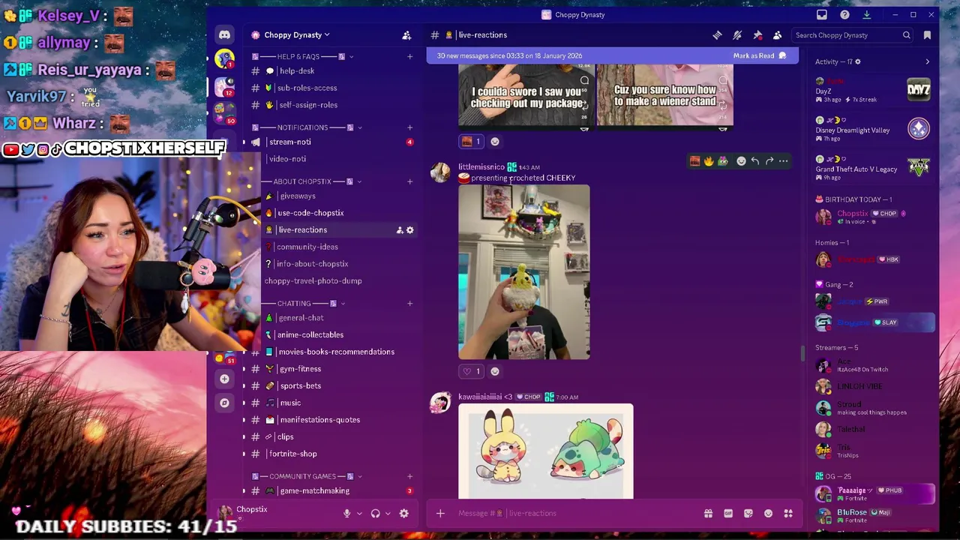
Task: Forward littlemissnico's message
Action: click(769, 160)
